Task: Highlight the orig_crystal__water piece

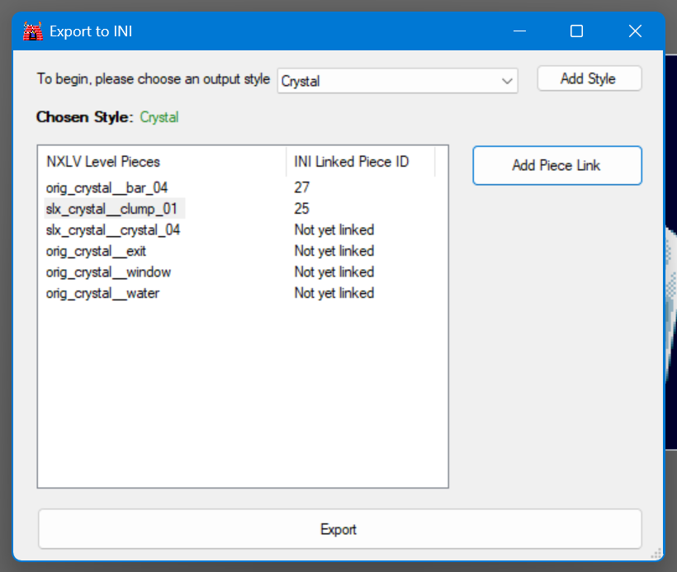Action: click(x=102, y=293)
